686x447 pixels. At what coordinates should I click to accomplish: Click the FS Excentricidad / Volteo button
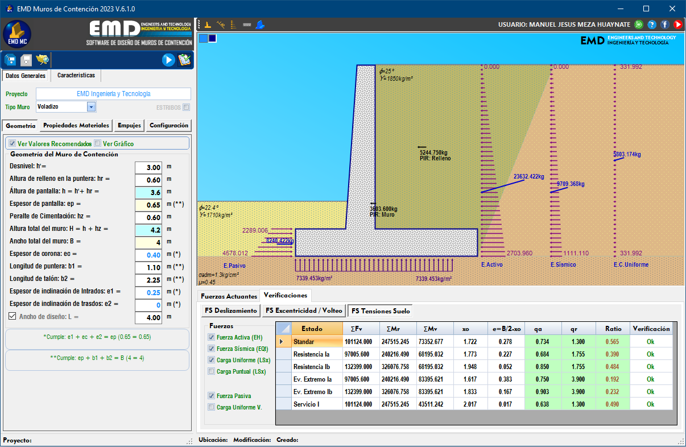click(x=304, y=311)
